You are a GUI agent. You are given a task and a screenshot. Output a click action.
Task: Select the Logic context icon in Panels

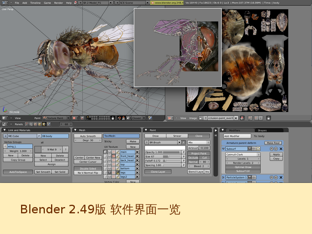(x=27, y=124)
